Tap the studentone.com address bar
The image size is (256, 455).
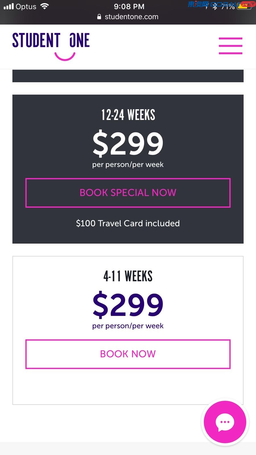[128, 17]
